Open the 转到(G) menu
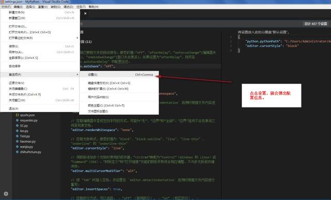Screen dimensions: 331x200 (55, 7)
